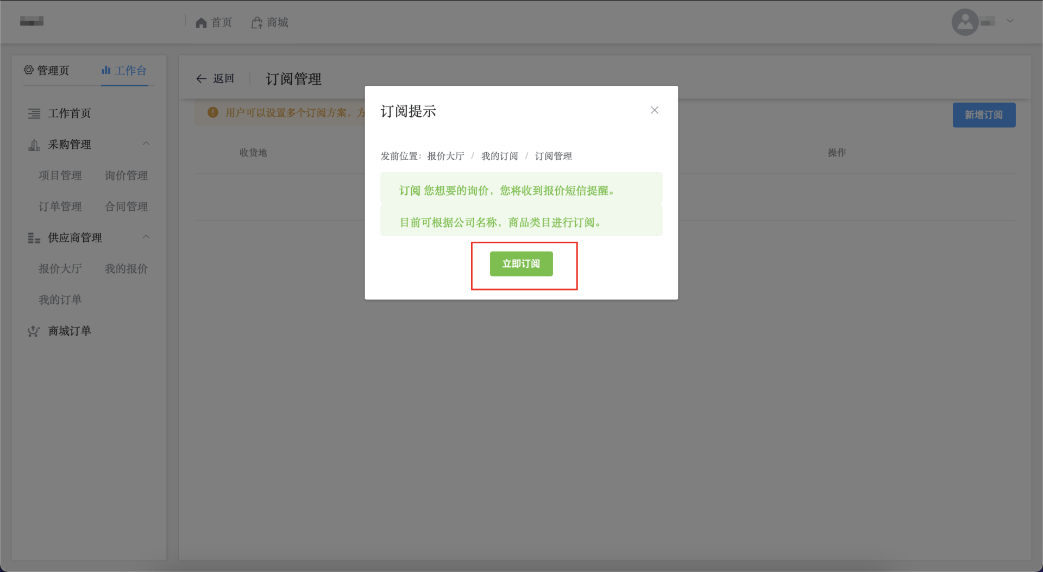The image size is (1043, 572).
Task: Click the 我的订阅 breadcrumb in dialog
Action: point(499,156)
